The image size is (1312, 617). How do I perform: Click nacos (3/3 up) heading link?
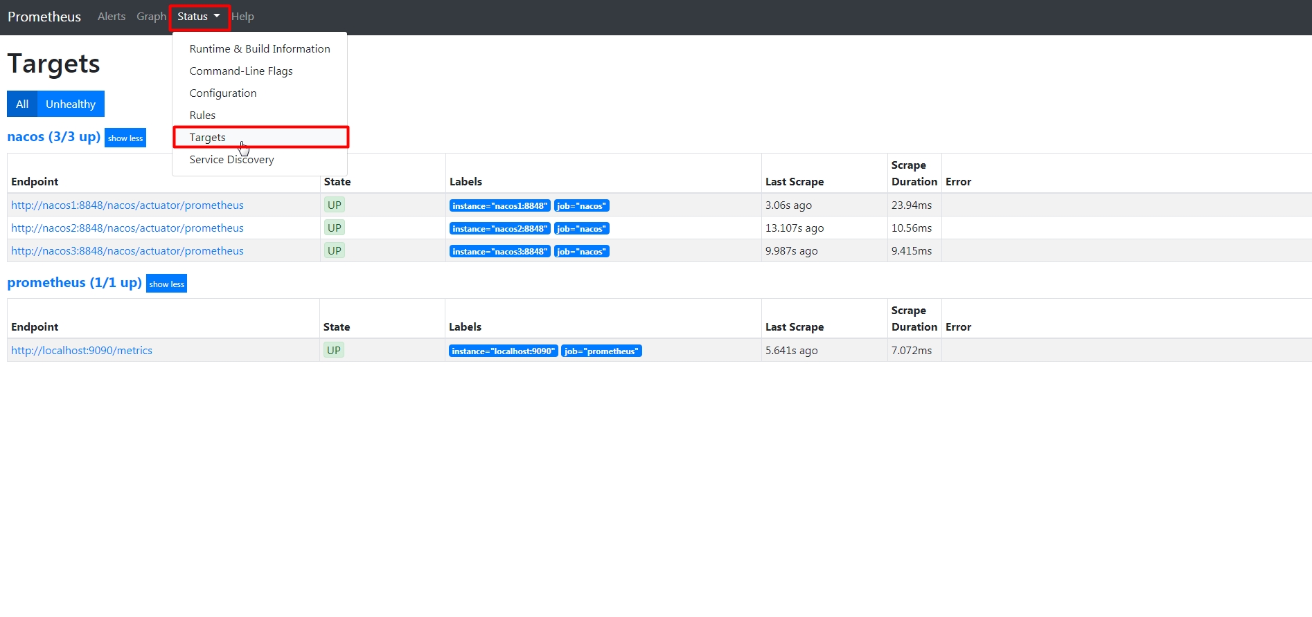(x=54, y=137)
